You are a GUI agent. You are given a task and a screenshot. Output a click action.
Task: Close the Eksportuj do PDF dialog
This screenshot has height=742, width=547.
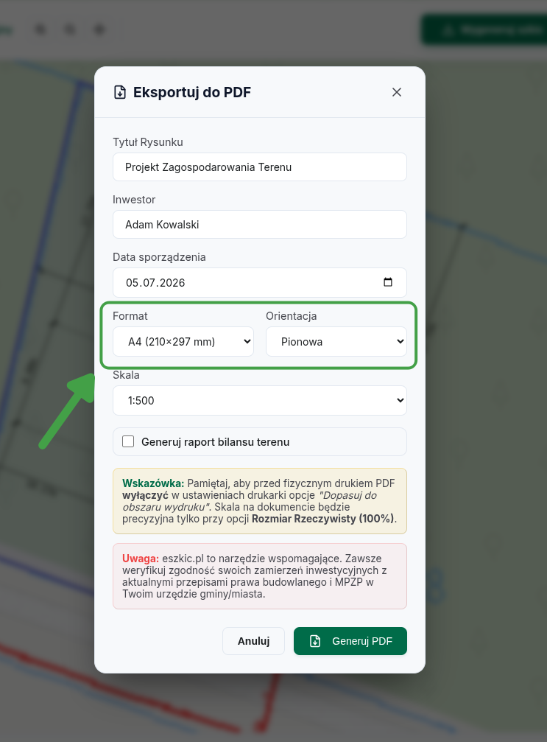[396, 92]
